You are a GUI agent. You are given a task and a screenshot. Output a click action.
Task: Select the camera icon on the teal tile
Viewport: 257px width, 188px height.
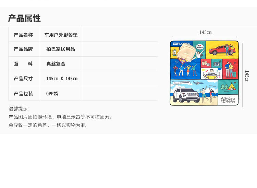click(x=216, y=64)
